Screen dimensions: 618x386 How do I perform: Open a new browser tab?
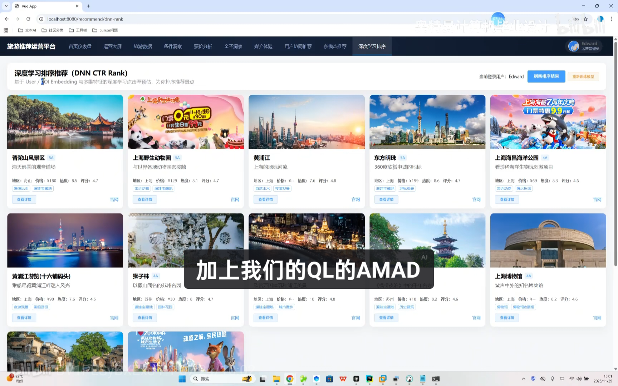[x=88, y=6]
